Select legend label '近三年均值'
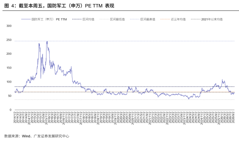This screenshot has width=239, height=142. pyautogui.click(x=178, y=19)
